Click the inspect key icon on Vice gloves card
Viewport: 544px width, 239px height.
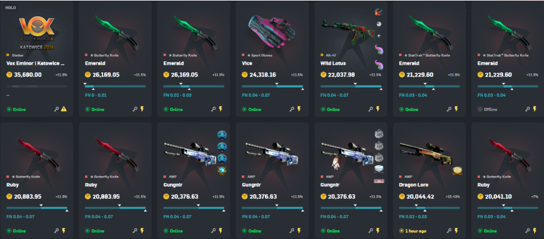292,109
